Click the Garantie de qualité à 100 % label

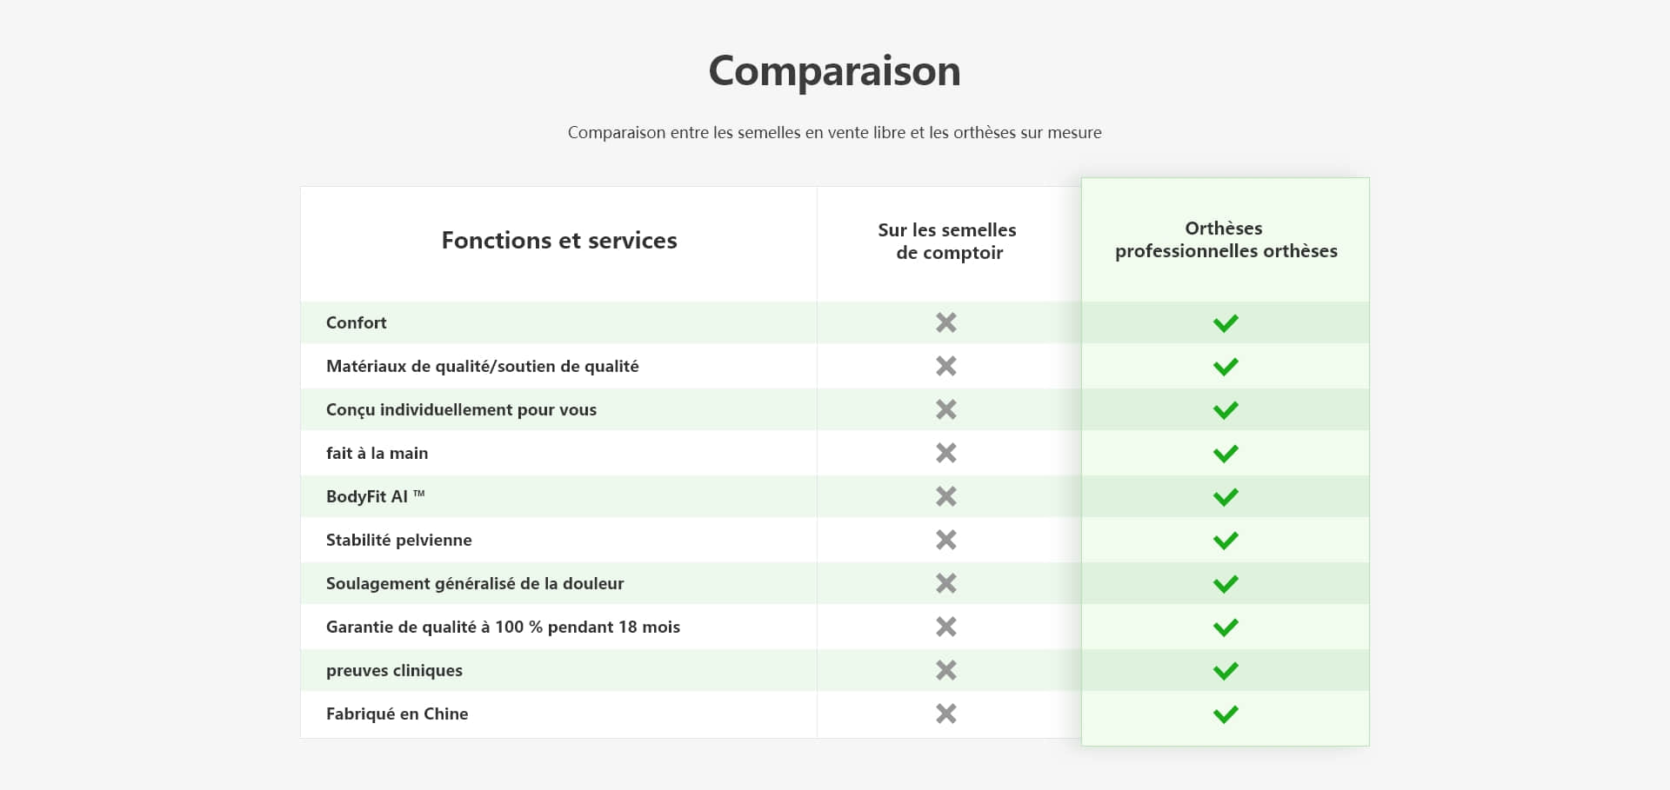click(503, 627)
